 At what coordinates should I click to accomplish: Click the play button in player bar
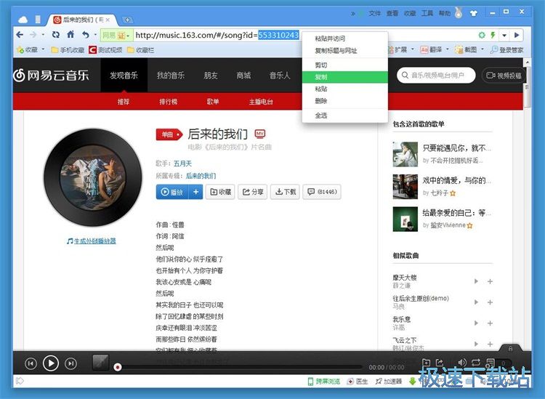[x=50, y=363]
